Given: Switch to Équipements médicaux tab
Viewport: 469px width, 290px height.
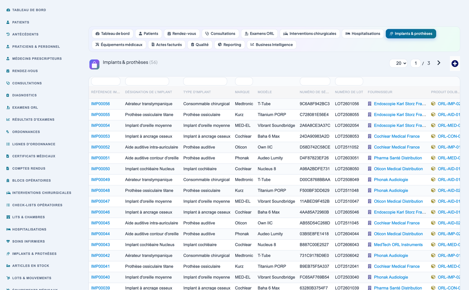Looking at the screenshot, I should tap(119, 45).
